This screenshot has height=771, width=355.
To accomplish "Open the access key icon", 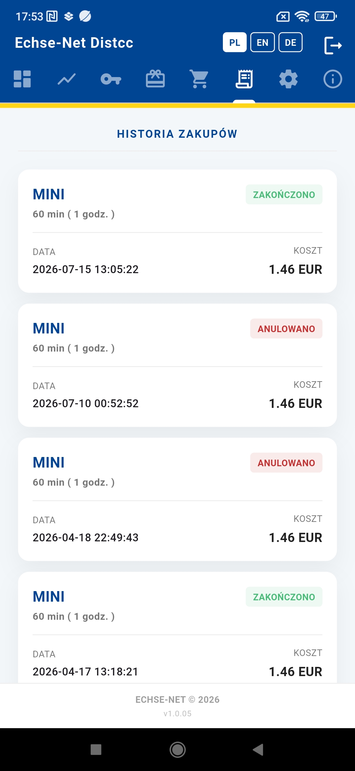I will pos(111,79).
